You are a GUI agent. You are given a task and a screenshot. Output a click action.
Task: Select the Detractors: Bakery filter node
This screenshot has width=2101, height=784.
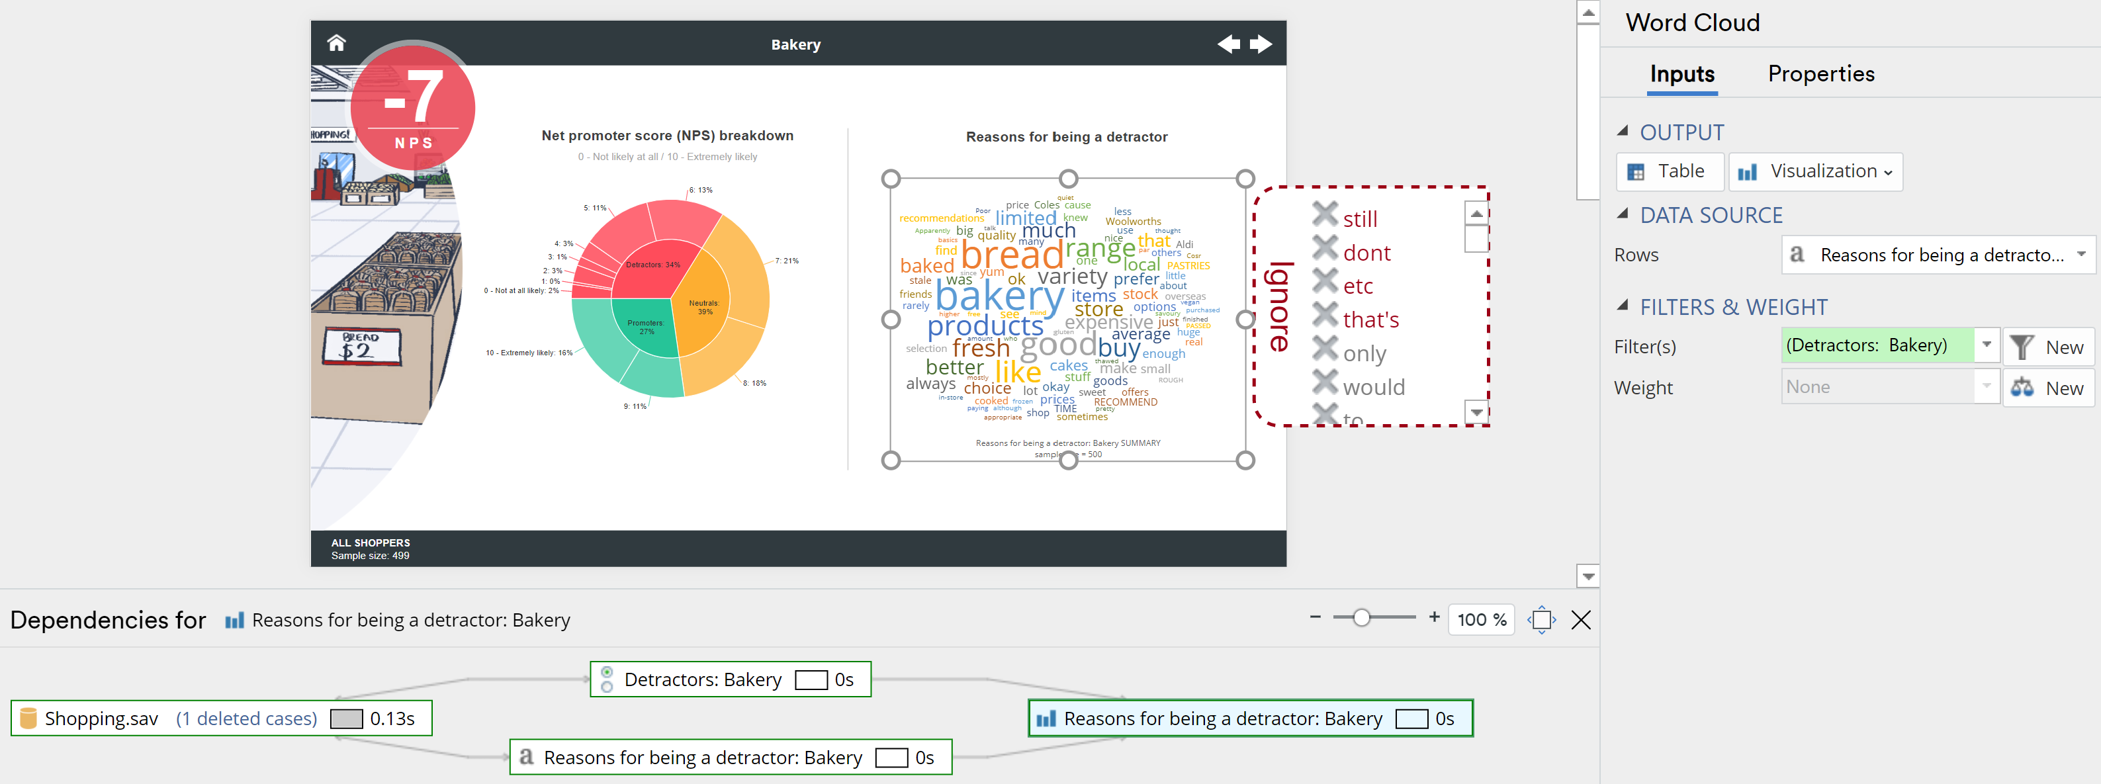point(730,679)
